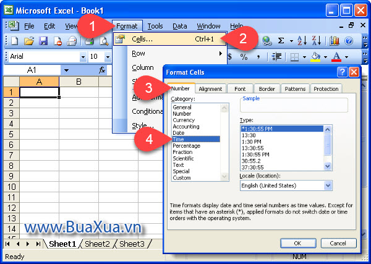Click the Print Preview magnifier icon
Image resolution: width=371 pixels, height=264 pixels.
[104, 41]
